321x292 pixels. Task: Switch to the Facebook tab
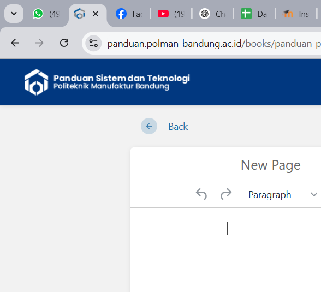(129, 14)
